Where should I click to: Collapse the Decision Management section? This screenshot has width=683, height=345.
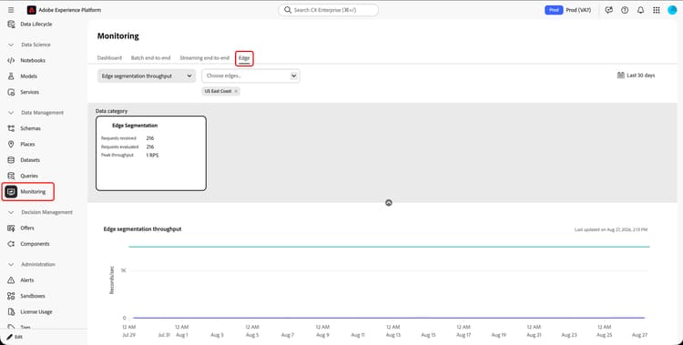pyautogui.click(x=11, y=213)
